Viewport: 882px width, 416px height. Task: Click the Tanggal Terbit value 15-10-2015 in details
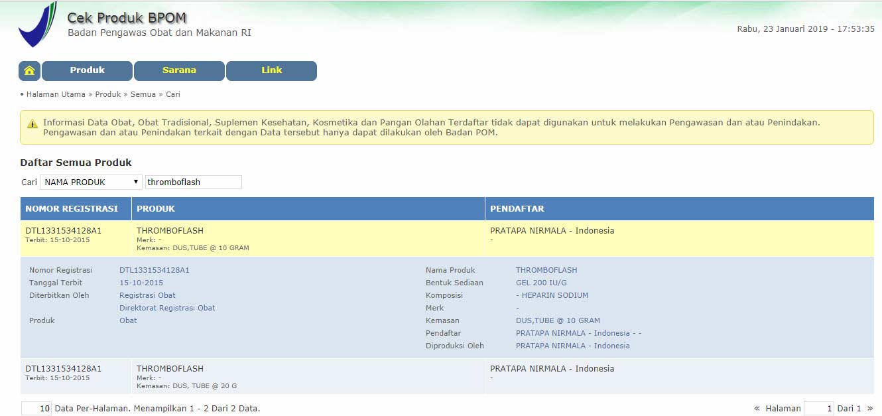point(141,283)
